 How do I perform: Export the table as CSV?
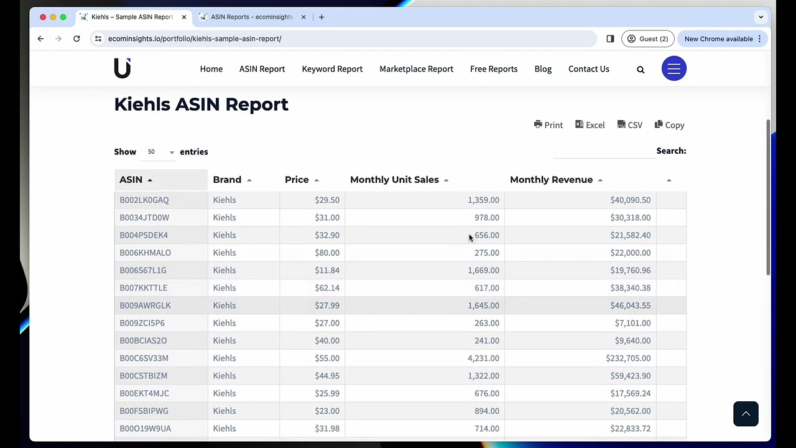coord(630,125)
